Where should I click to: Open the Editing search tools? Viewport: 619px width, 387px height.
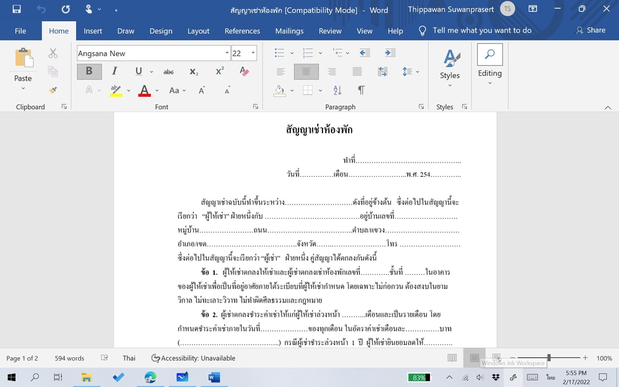click(489, 65)
